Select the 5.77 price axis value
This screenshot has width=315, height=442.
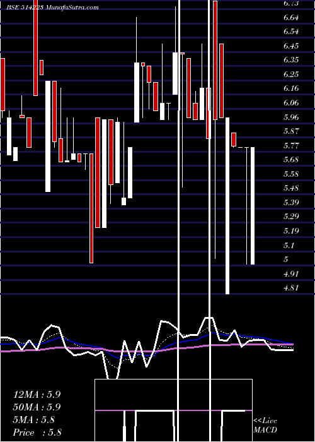click(x=291, y=146)
